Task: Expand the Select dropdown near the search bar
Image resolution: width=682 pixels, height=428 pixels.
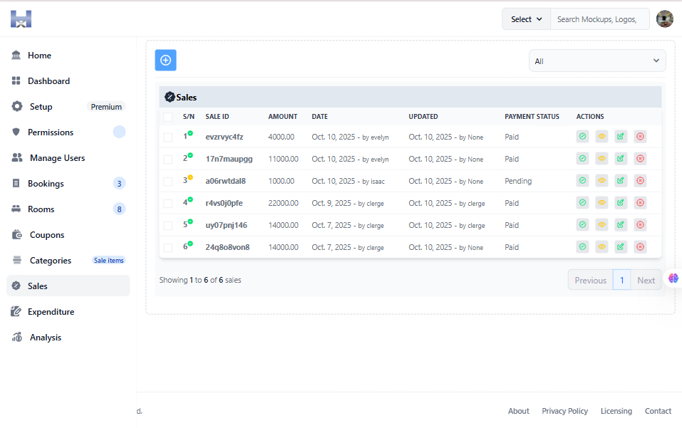Action: [526, 19]
